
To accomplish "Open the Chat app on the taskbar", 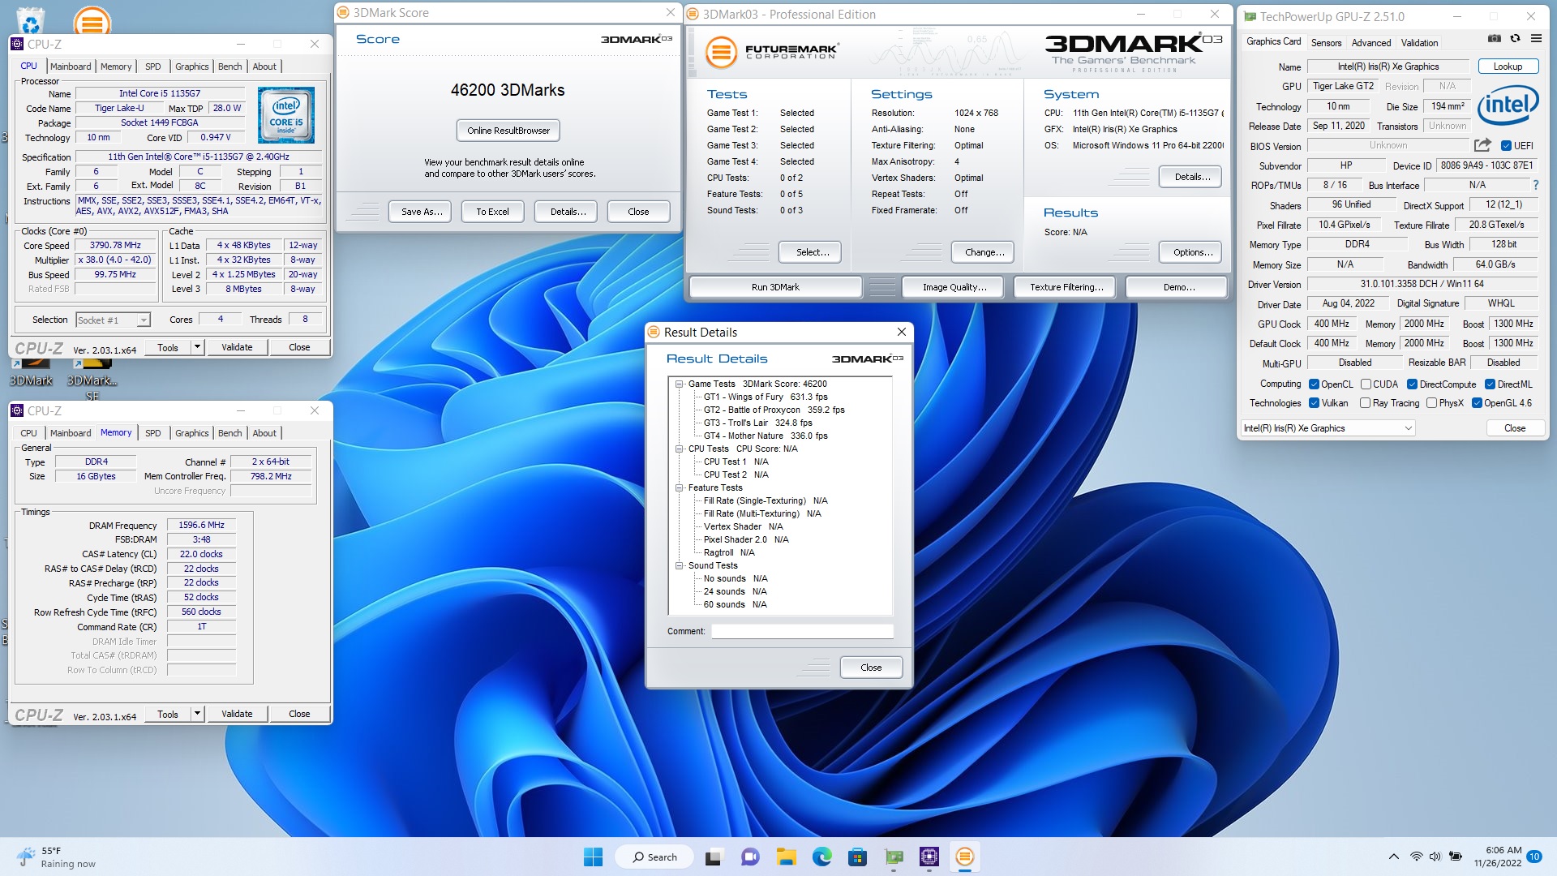I will pos(750,857).
